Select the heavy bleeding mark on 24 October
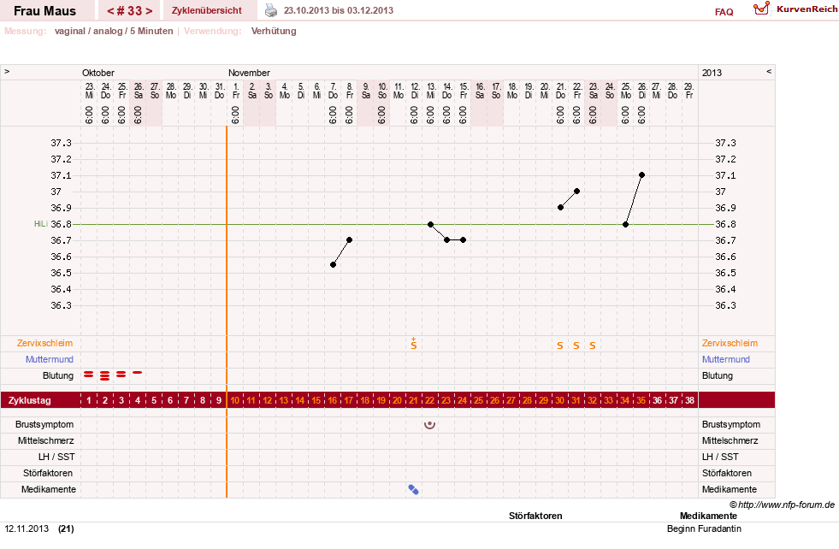Image resolution: width=839 pixels, height=549 pixels. pos(105,375)
